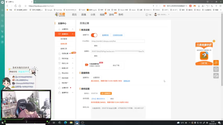
Task: Open the game controller extension icon
Action: pyautogui.click(x=195, y=6)
